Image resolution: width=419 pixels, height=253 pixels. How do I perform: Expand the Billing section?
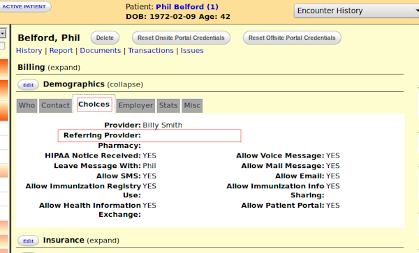pyautogui.click(x=64, y=68)
